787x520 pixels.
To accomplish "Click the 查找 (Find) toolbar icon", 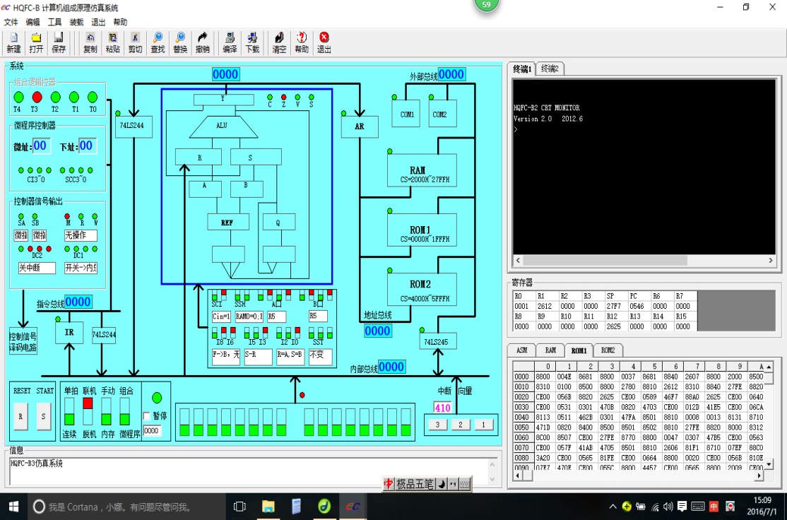I will click(158, 42).
